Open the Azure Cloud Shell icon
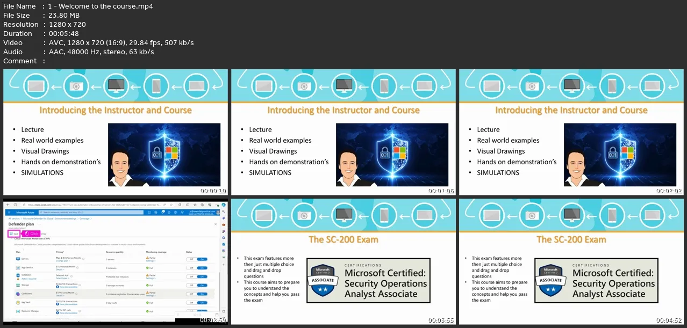Image resolution: width=687 pixels, height=328 pixels. [x=149, y=212]
